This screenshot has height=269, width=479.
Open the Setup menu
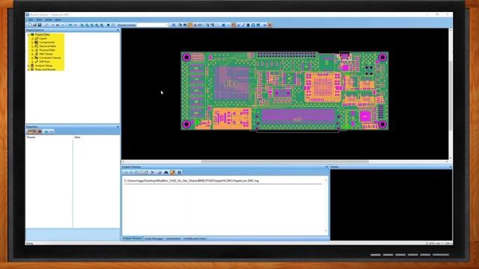click(48, 20)
